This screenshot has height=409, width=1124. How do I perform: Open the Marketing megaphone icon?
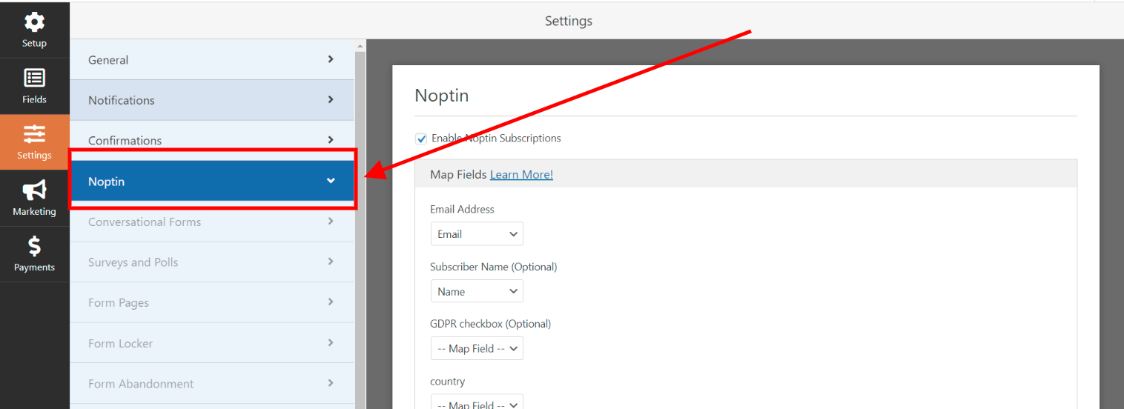click(x=34, y=190)
